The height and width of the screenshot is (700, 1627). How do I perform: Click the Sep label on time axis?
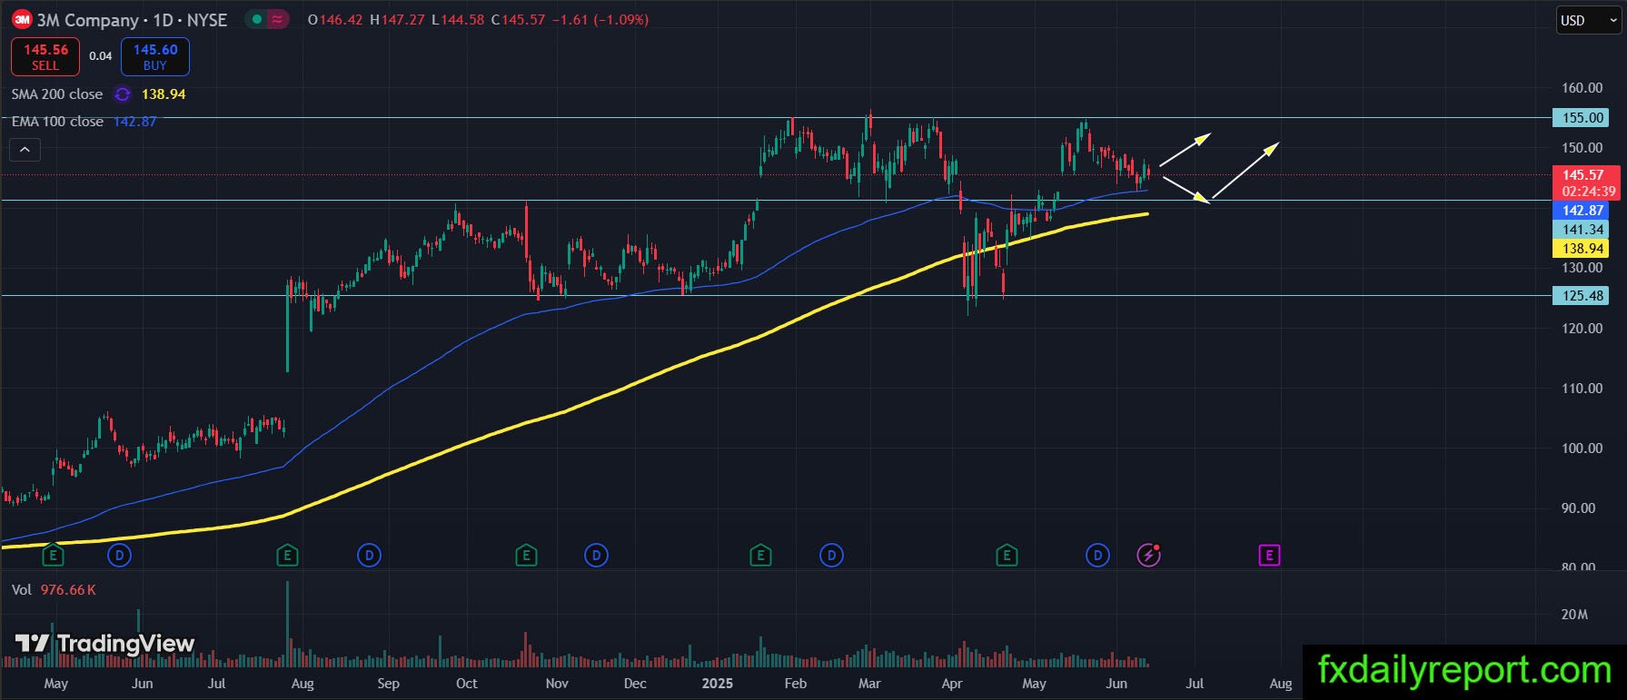[x=388, y=684]
